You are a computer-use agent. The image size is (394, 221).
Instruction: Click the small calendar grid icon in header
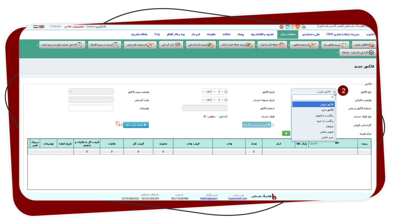(x=292, y=27)
